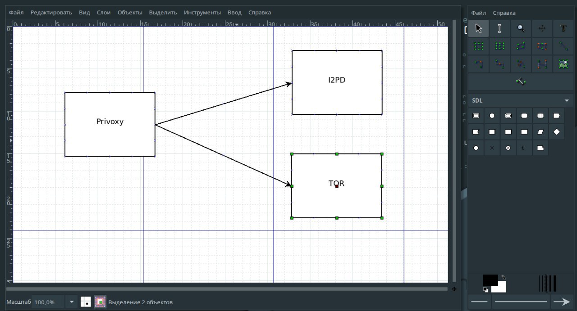Pick the SDL parallelogram in/out shape
Viewport: 577px width, 311px height.
click(540, 132)
